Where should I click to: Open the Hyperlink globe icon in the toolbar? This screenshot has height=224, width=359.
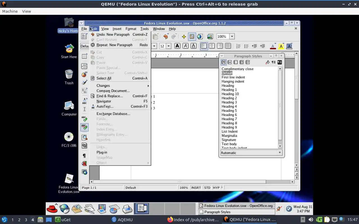[x=200, y=36]
